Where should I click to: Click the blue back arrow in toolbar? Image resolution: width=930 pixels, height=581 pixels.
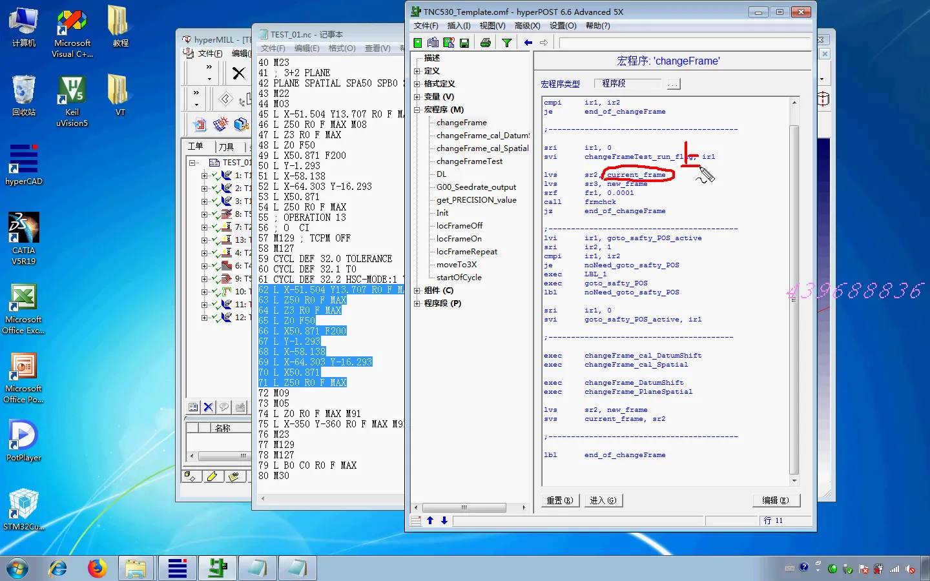click(x=528, y=43)
